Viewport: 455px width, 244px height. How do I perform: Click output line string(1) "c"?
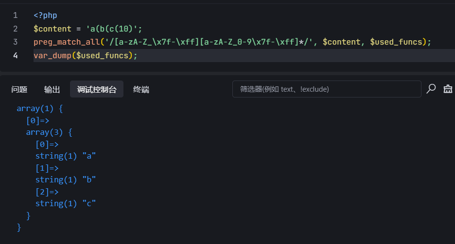[65, 203]
